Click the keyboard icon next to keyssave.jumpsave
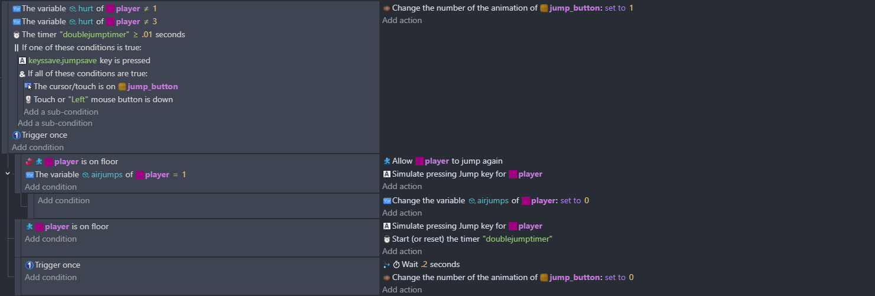Screen dimensions: 875x296 tap(22, 61)
